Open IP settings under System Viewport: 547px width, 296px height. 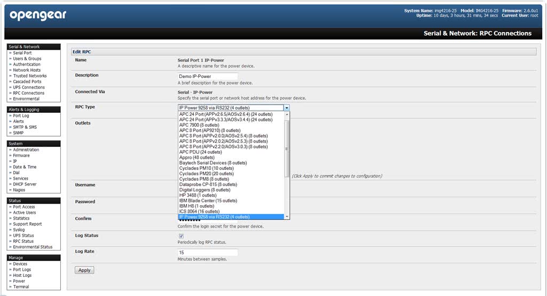[15, 161]
